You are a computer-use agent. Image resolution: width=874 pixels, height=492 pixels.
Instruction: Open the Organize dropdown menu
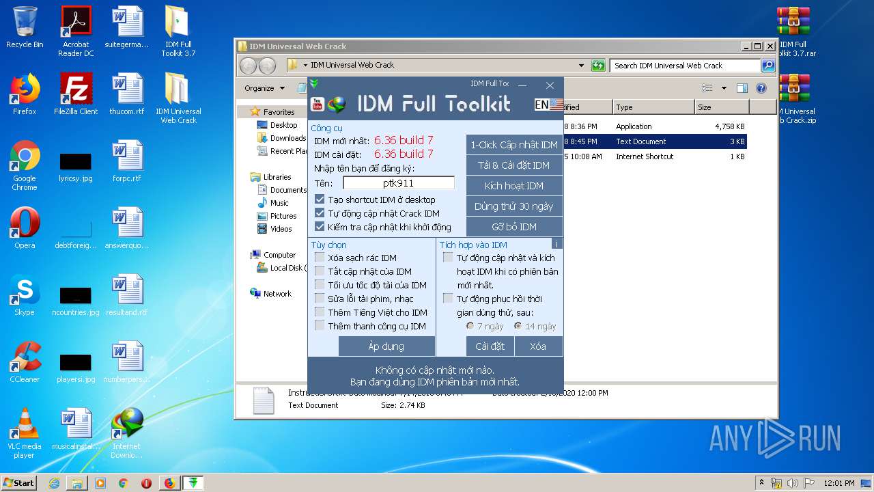[264, 88]
